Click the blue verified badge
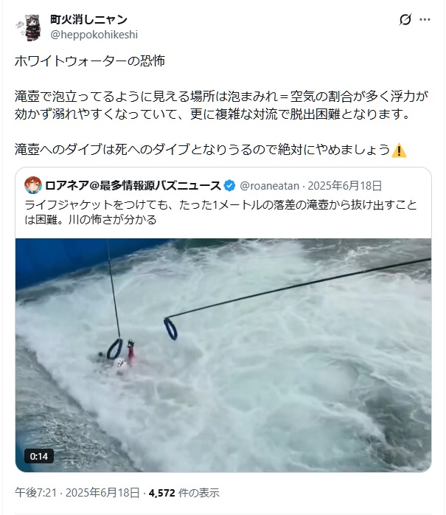 (x=229, y=186)
